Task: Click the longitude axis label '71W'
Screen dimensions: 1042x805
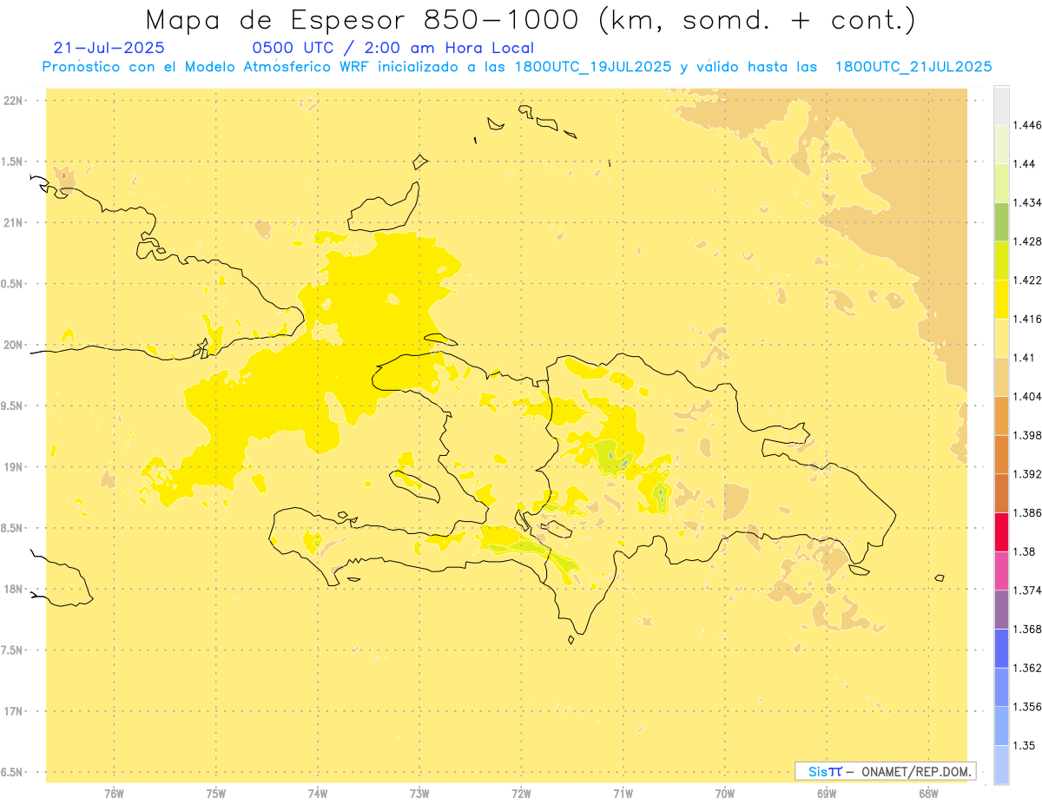Action: 623,794
